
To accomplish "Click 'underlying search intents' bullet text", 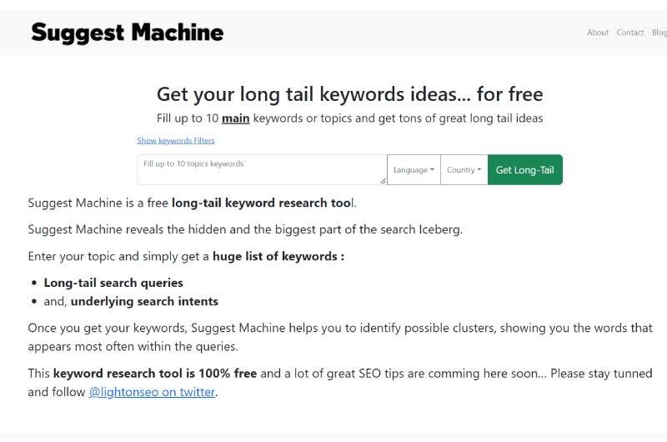I will (144, 302).
